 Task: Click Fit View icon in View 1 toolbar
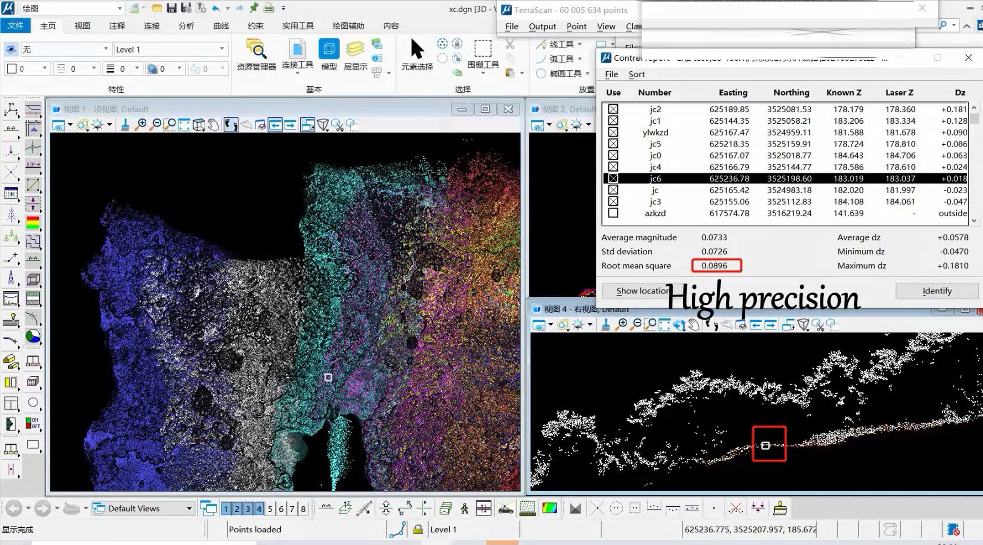coord(184,125)
